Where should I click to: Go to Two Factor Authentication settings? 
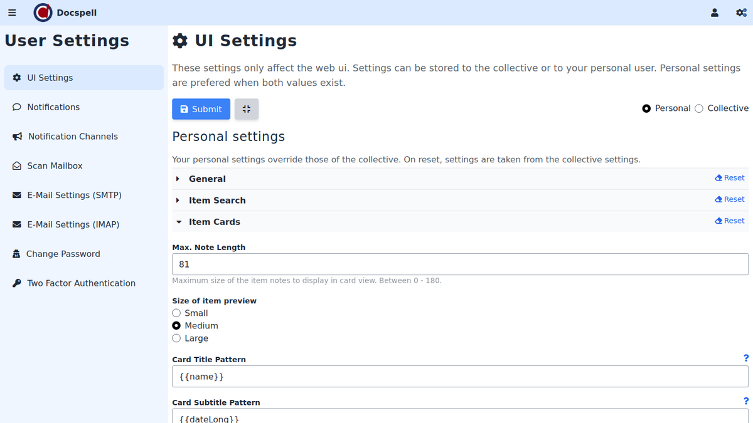coord(81,283)
